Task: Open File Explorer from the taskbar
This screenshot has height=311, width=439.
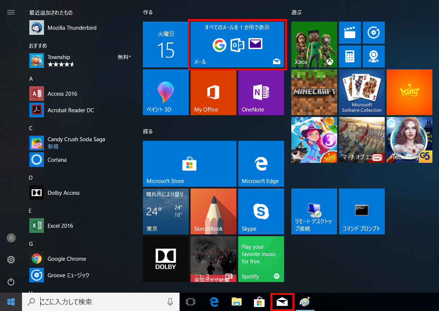Action: (x=237, y=302)
